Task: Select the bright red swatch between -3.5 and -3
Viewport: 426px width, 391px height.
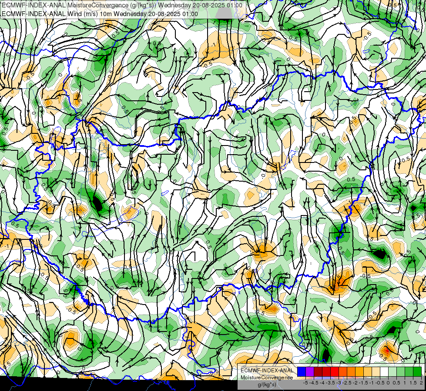Action: (335, 372)
